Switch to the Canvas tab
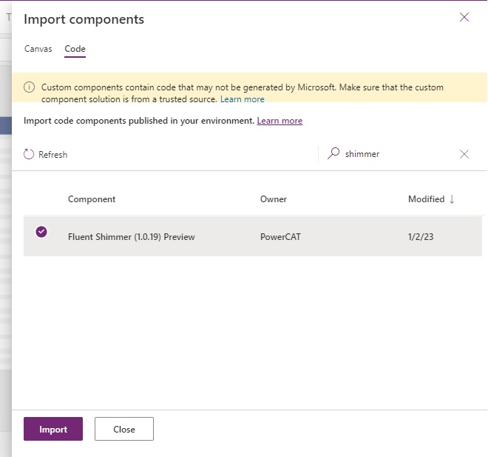Screen dimensions: 488x457 (x=38, y=49)
